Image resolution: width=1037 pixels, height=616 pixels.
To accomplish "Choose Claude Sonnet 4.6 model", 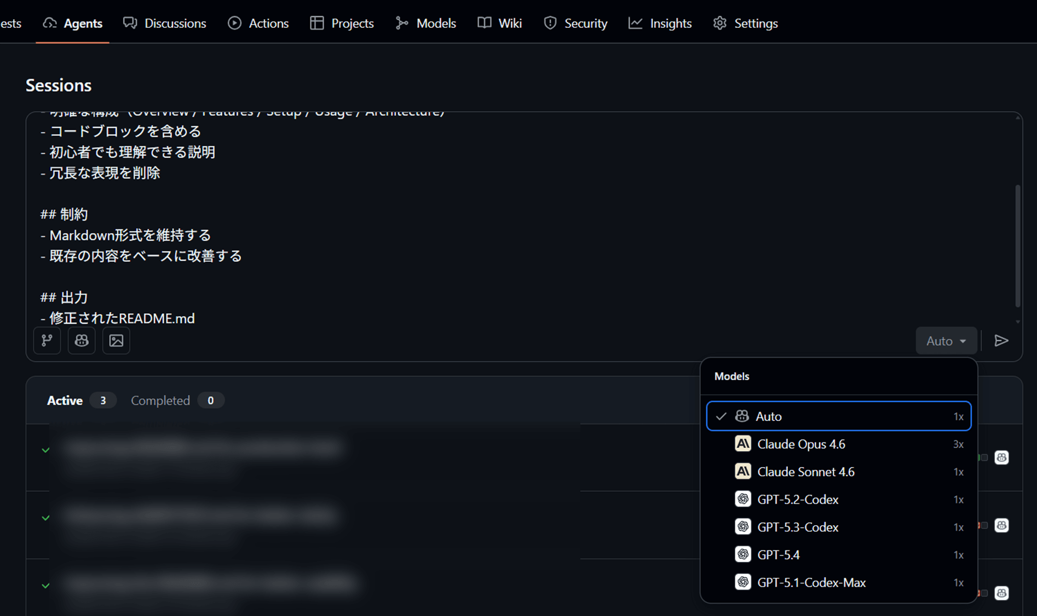I will tap(839, 471).
